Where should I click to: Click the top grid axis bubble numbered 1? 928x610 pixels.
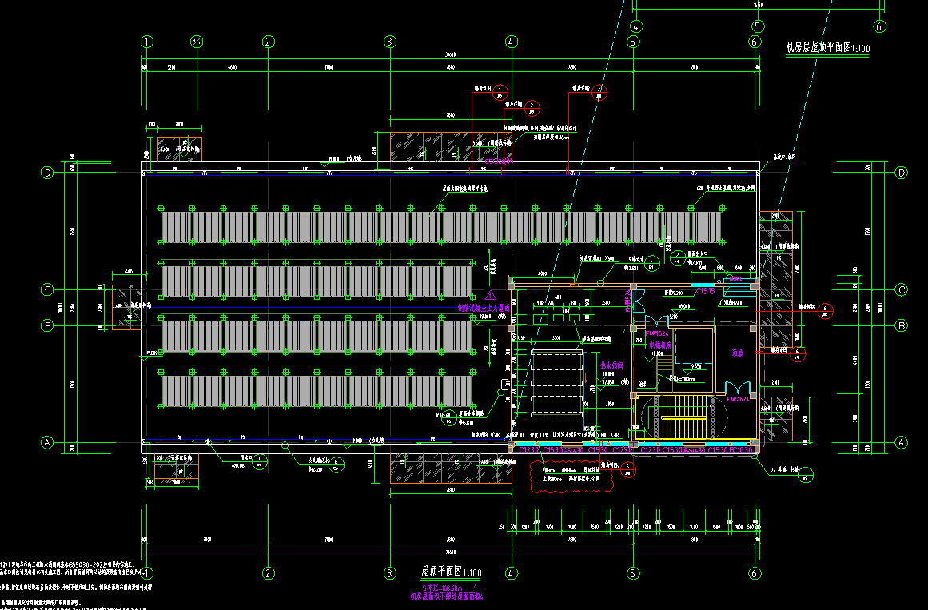146,42
